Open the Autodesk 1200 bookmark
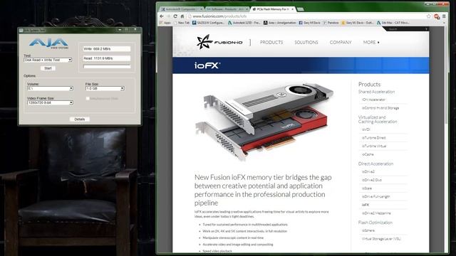The image size is (456, 256). point(244,23)
